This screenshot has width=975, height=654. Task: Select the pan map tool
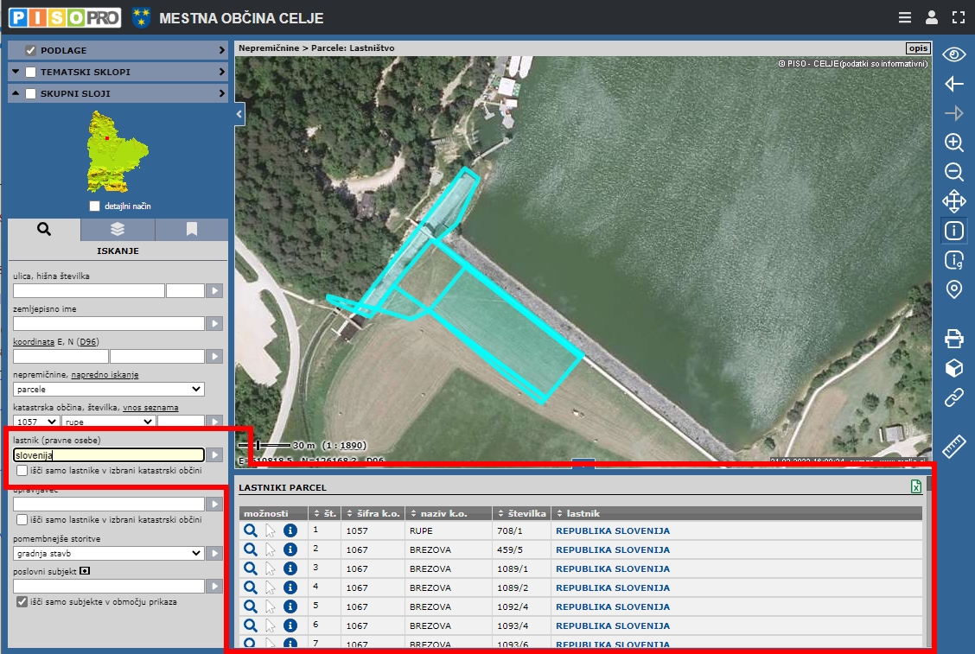(953, 201)
